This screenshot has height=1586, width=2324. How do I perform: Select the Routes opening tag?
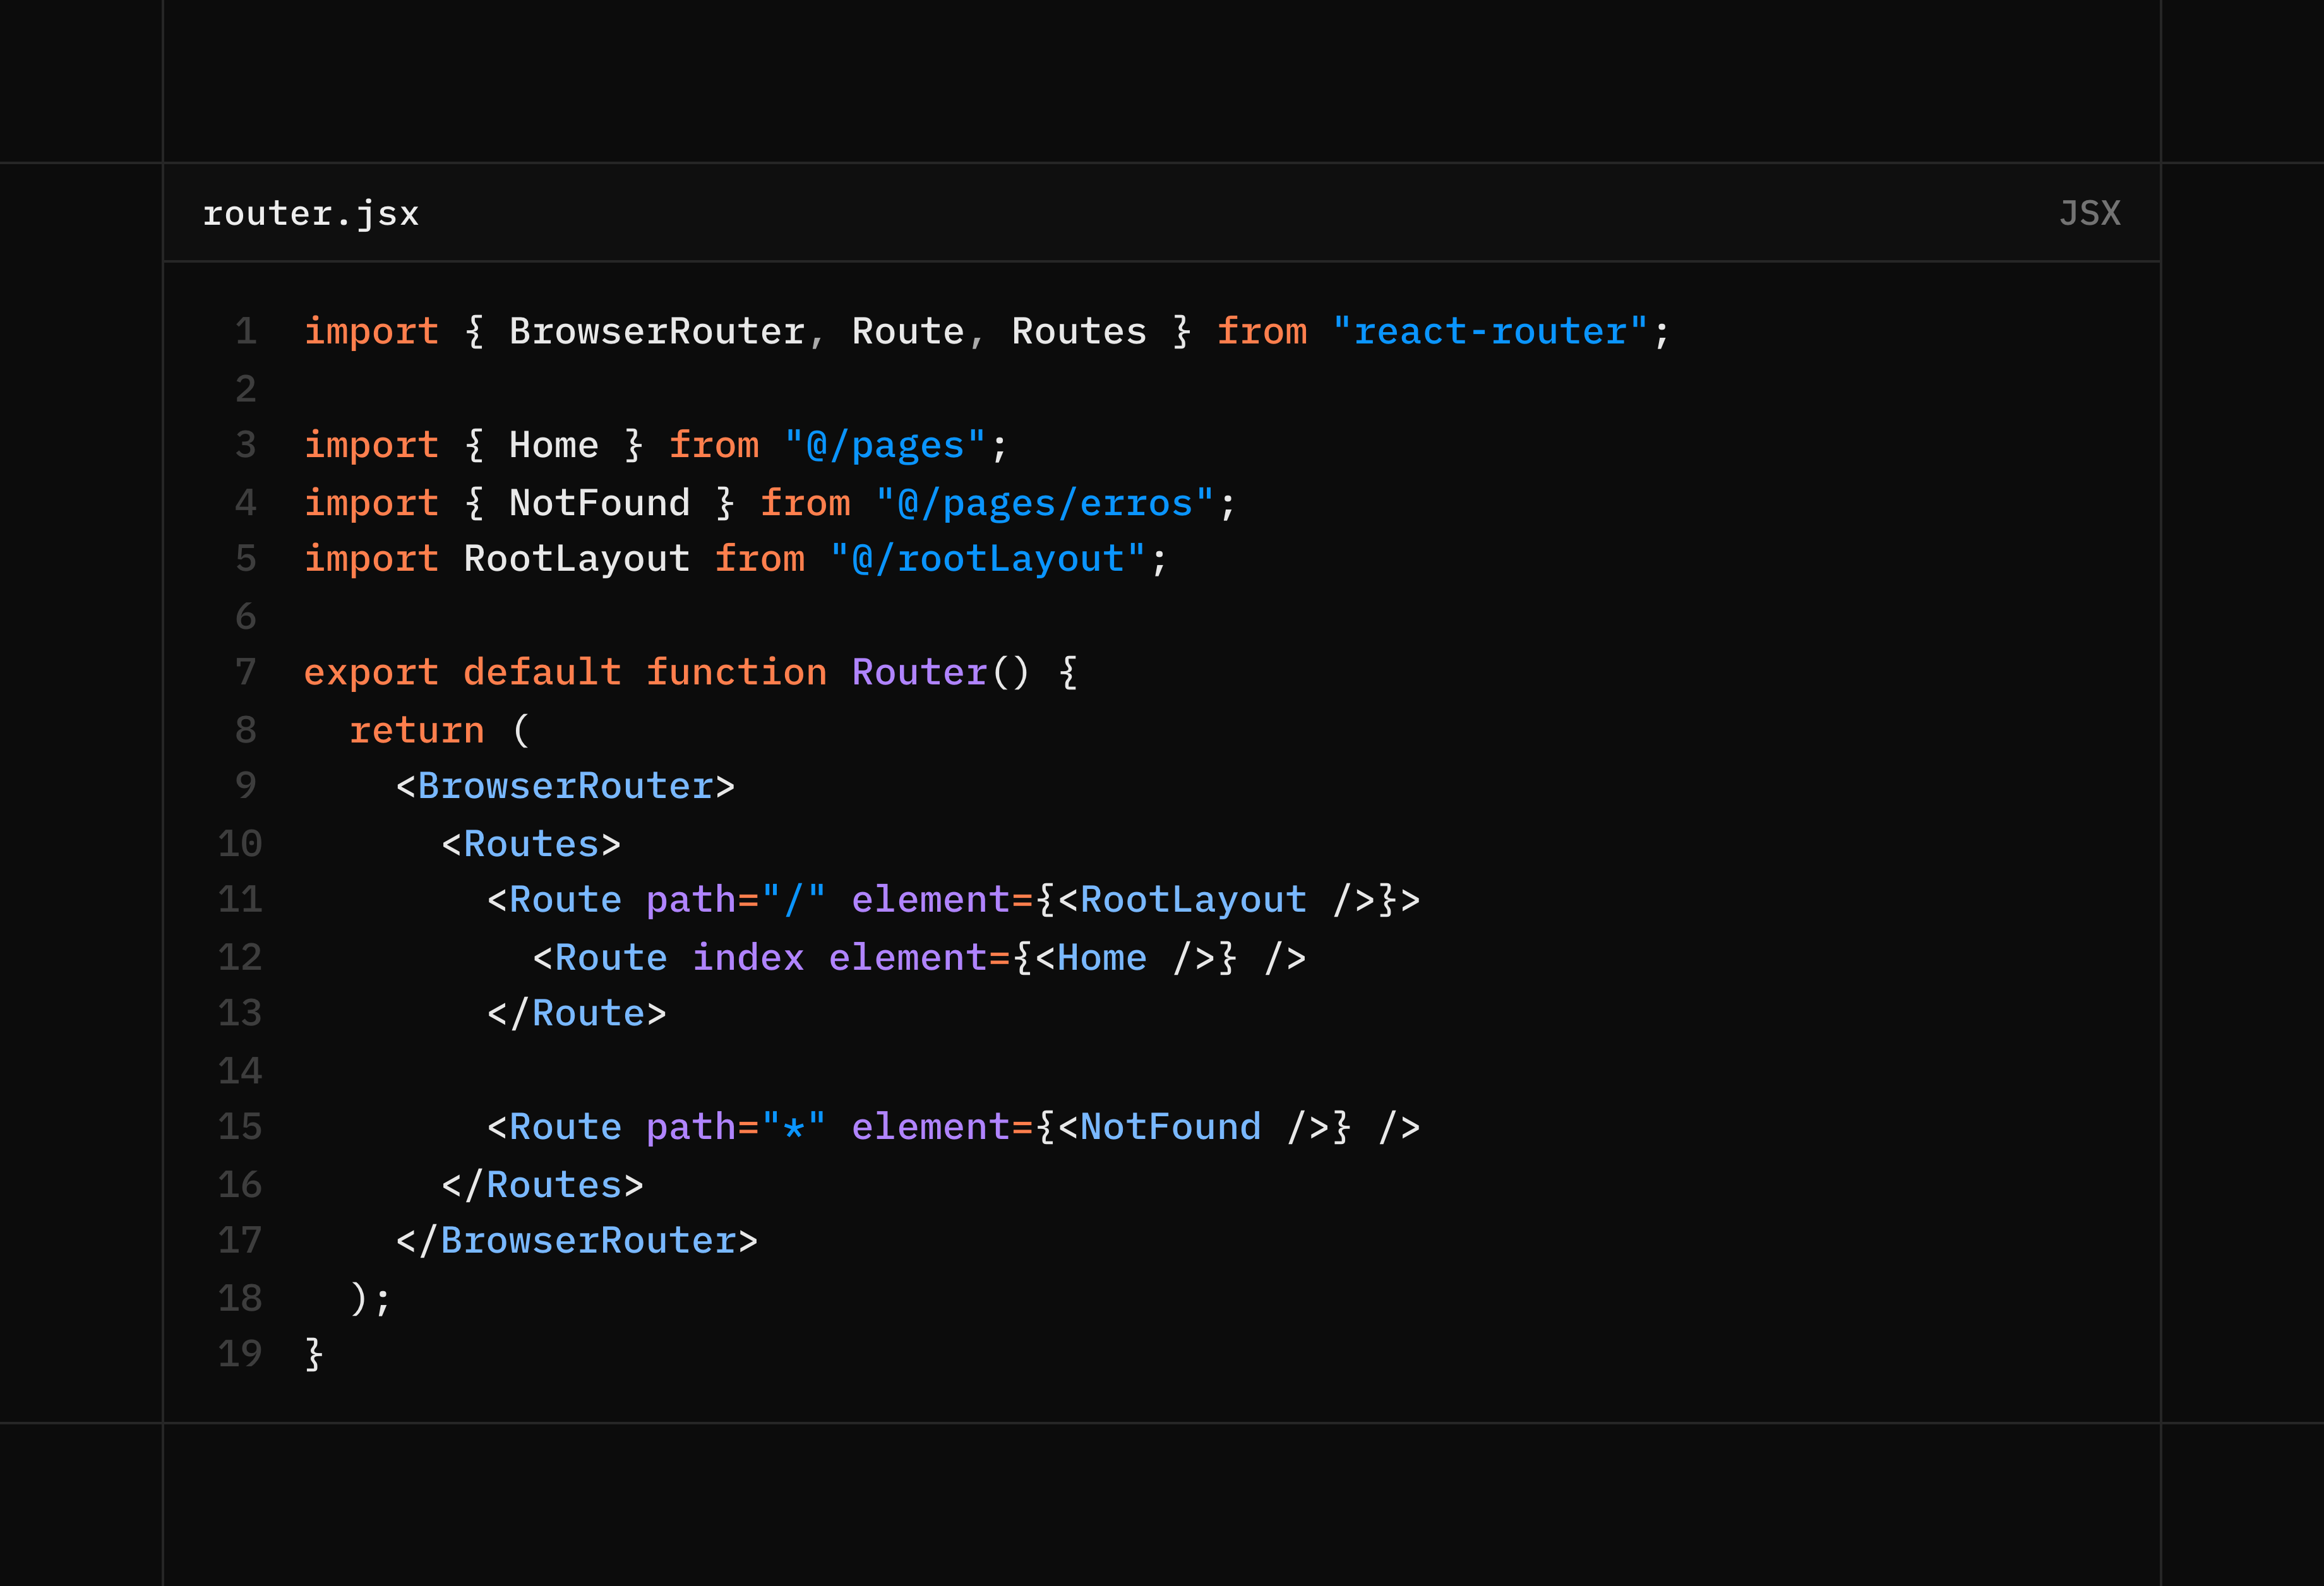[530, 843]
